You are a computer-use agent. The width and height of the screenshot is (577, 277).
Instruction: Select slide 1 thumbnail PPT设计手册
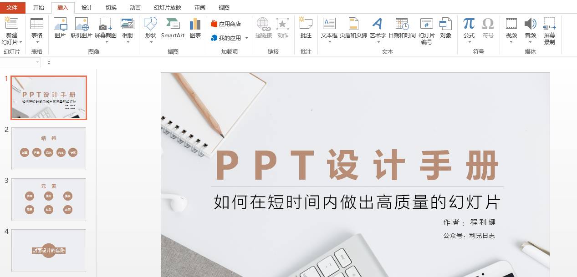(x=49, y=98)
